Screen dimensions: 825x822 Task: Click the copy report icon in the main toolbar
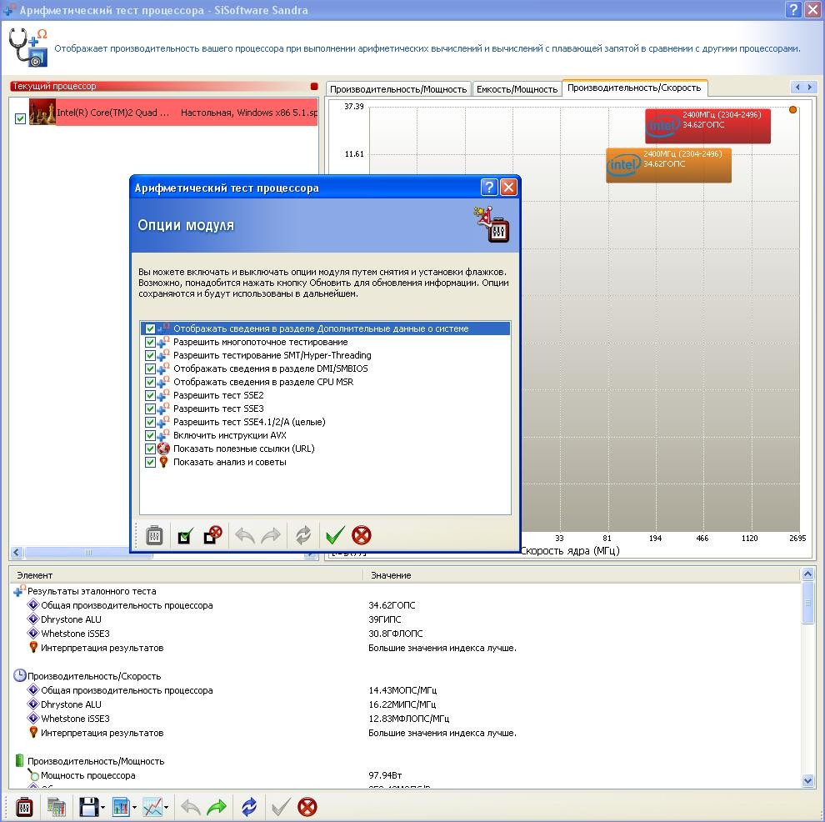coord(57,807)
